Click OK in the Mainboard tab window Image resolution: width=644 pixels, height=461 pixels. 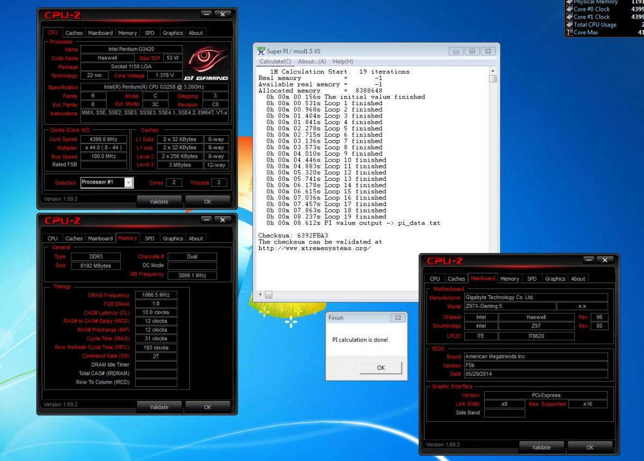pyautogui.click(x=590, y=447)
